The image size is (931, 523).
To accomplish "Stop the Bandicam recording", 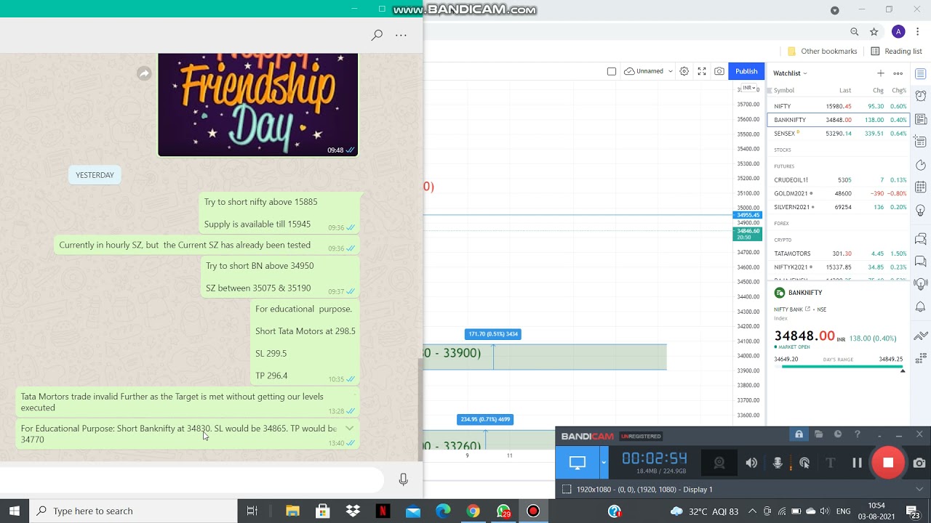I will click(x=888, y=463).
